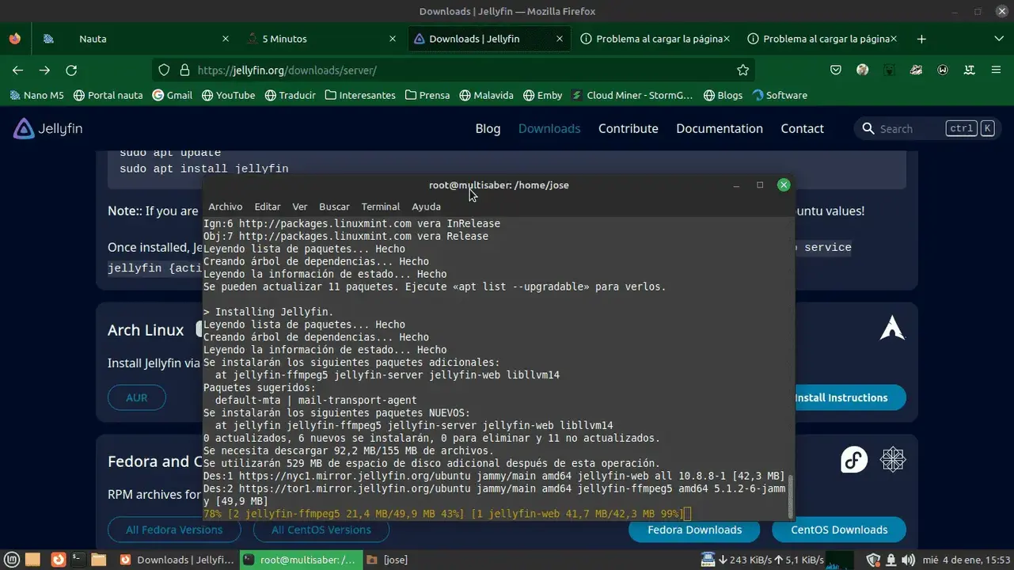Open the Blogs bookmark
Image resolution: width=1014 pixels, height=570 pixels.
[722, 95]
